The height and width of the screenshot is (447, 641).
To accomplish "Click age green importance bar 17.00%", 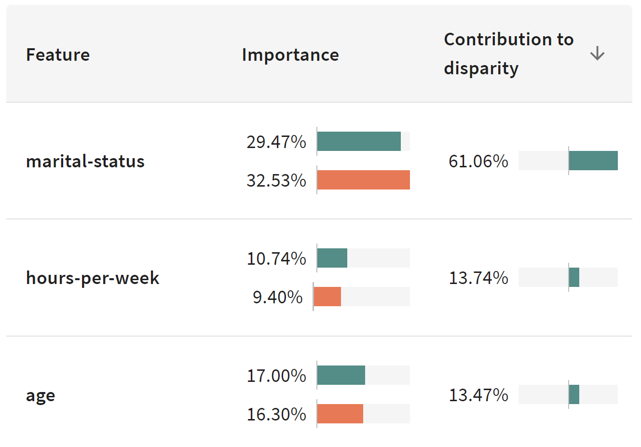I will coord(341,375).
